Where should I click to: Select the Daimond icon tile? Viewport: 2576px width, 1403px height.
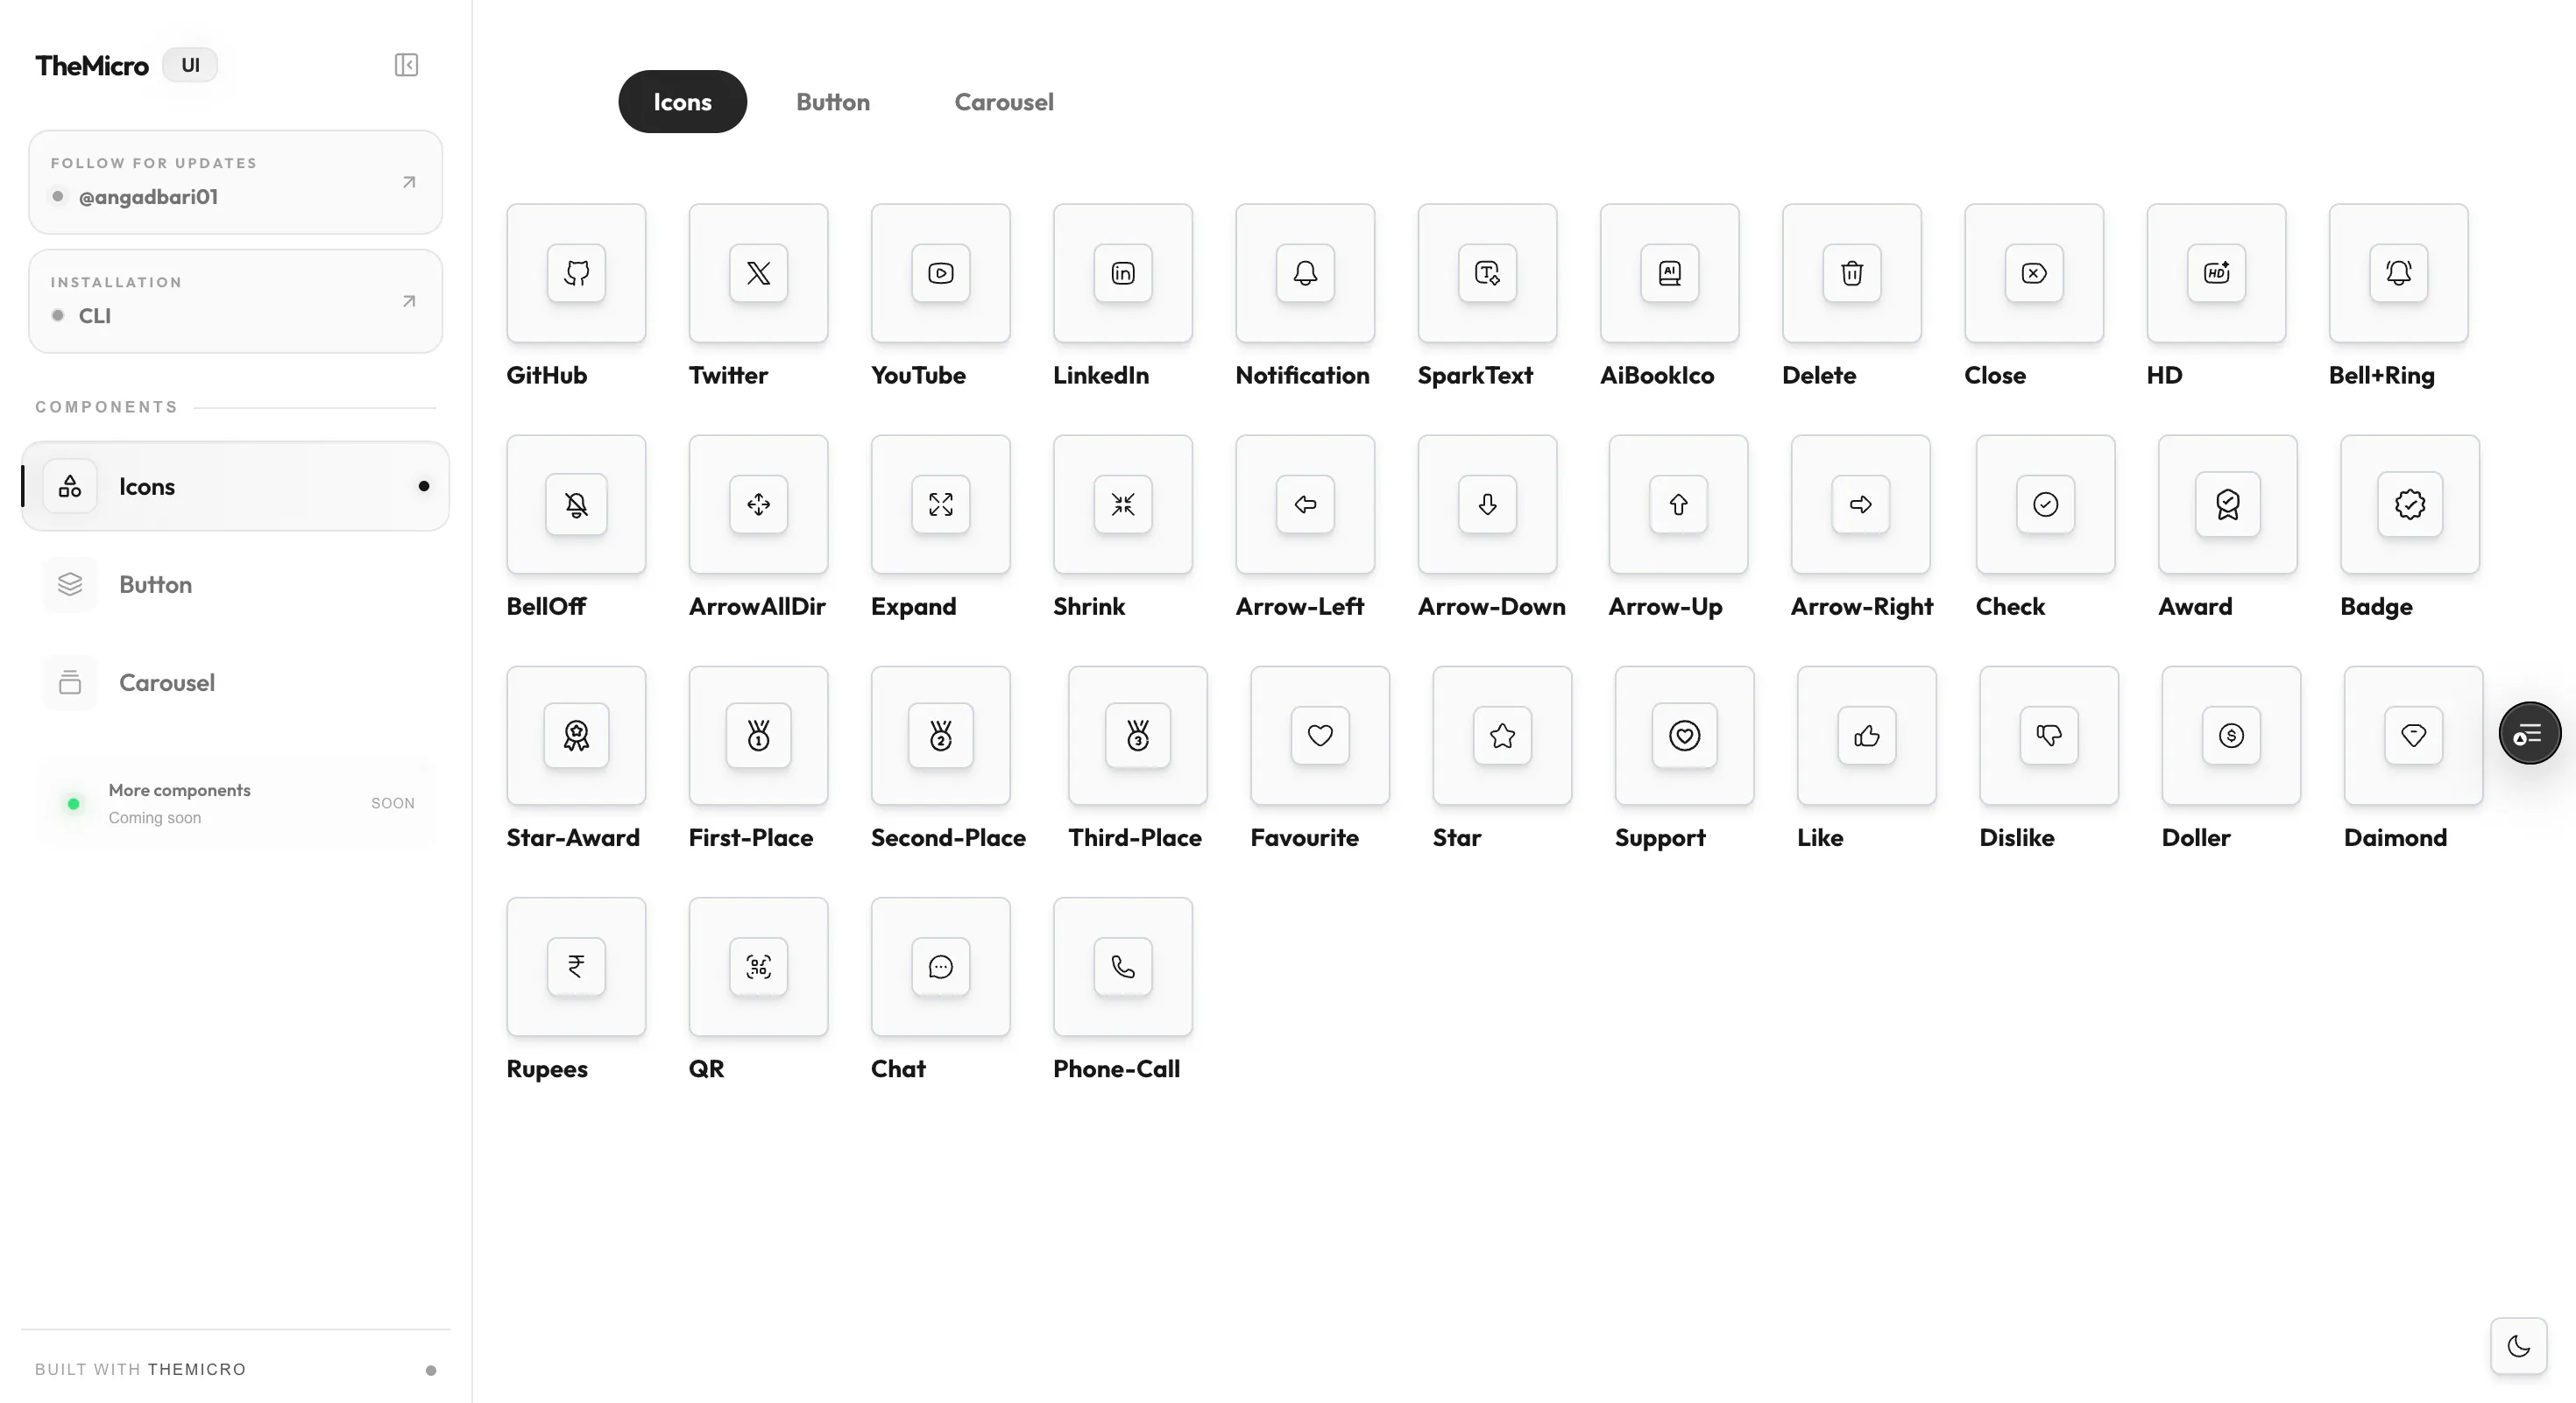point(2413,736)
